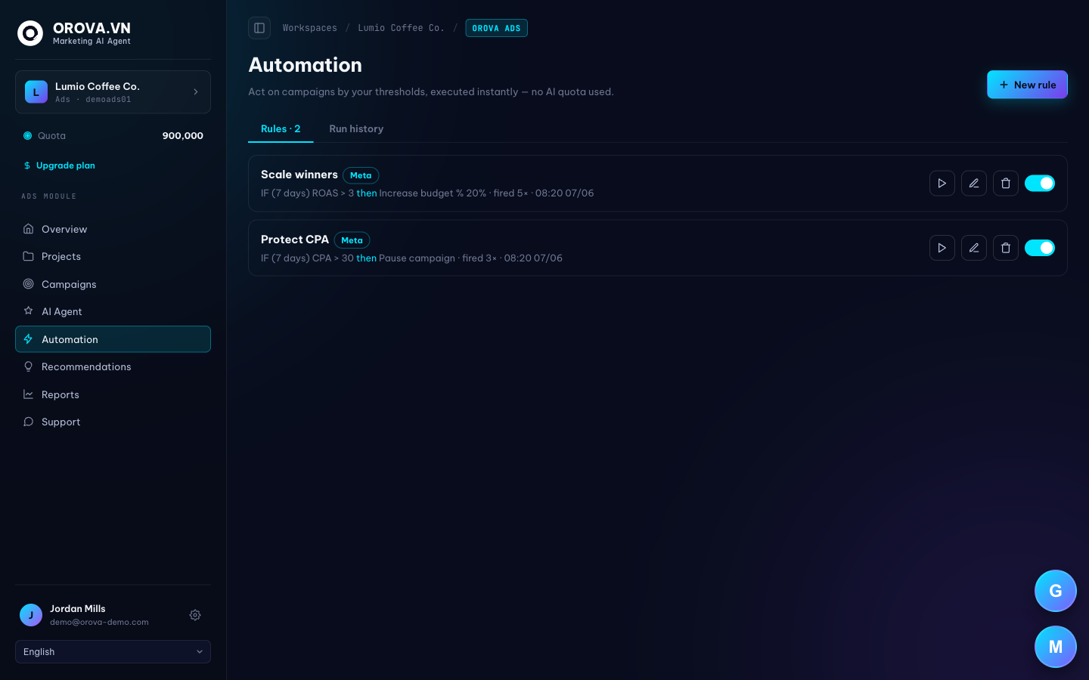
Task: Create a New rule
Action: [x=1027, y=85]
